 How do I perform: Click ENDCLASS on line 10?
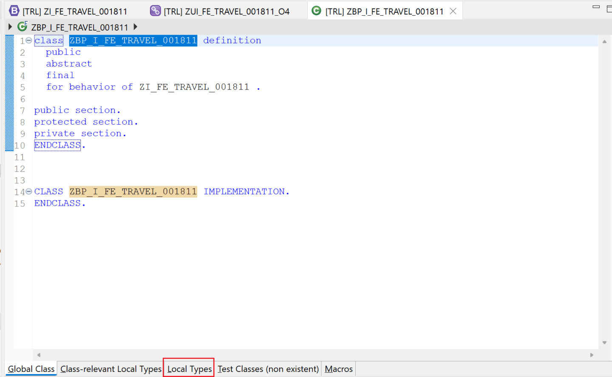pos(57,145)
